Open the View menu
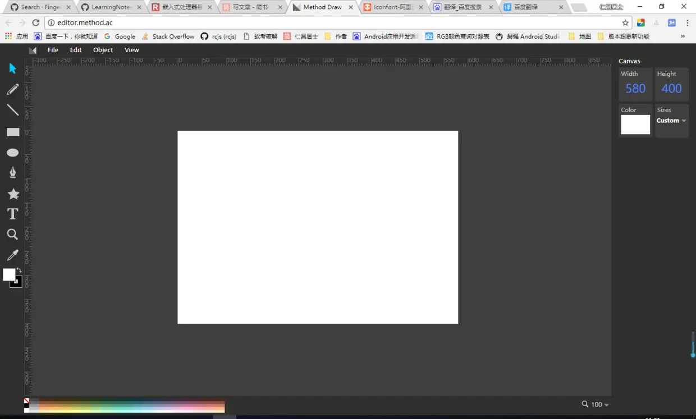Image resolution: width=696 pixels, height=419 pixels. pos(132,50)
